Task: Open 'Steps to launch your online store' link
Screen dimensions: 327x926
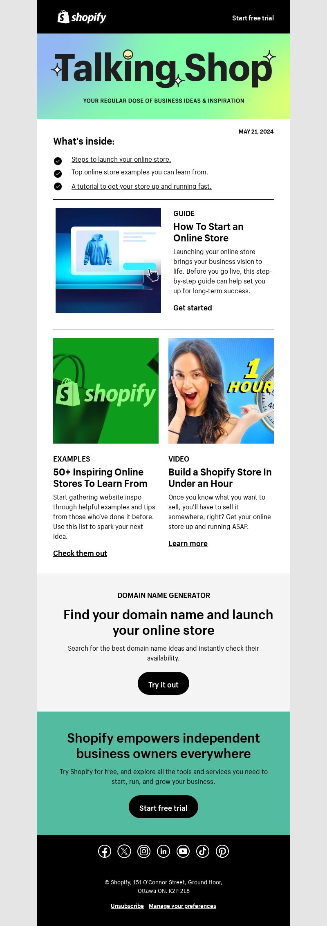Action: pyautogui.click(x=121, y=159)
